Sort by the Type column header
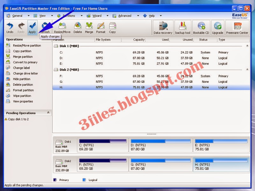 (233, 39)
